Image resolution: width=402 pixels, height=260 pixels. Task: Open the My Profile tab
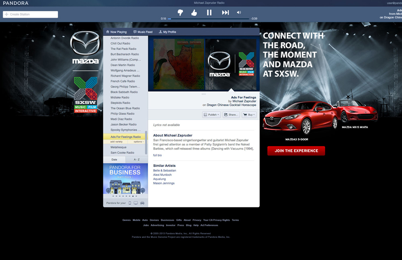[x=167, y=32]
